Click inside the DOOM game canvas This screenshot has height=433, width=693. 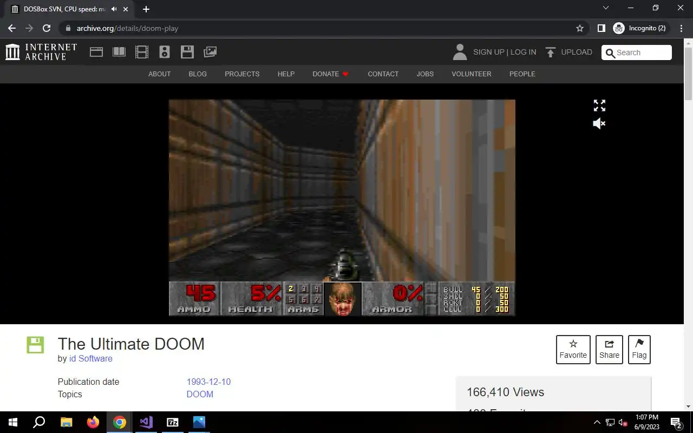click(342, 207)
